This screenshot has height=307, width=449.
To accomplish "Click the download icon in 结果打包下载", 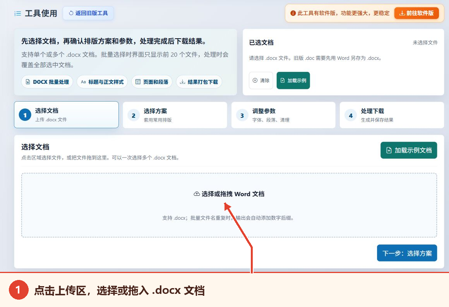I will click(182, 82).
